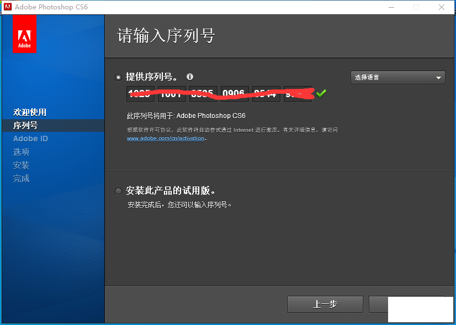Click the first serial number input box
Image resolution: width=456 pixels, height=325 pixels.
coord(140,94)
